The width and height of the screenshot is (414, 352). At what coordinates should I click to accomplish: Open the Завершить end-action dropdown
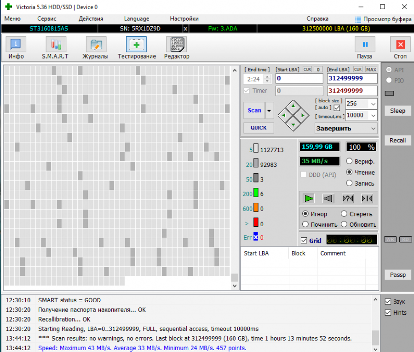(373, 129)
